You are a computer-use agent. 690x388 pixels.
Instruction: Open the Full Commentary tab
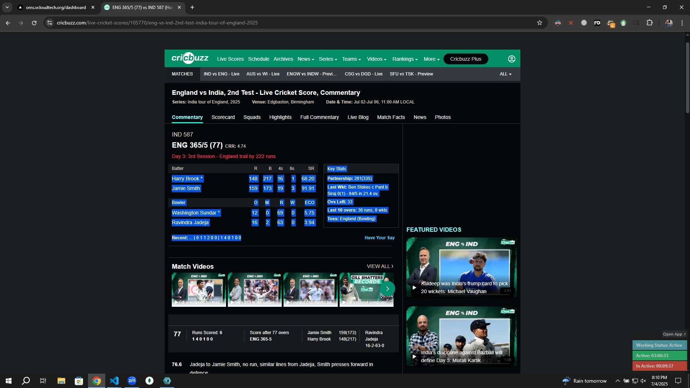319,117
